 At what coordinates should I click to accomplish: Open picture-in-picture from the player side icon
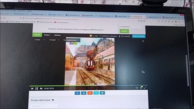pyautogui.click(x=143, y=72)
